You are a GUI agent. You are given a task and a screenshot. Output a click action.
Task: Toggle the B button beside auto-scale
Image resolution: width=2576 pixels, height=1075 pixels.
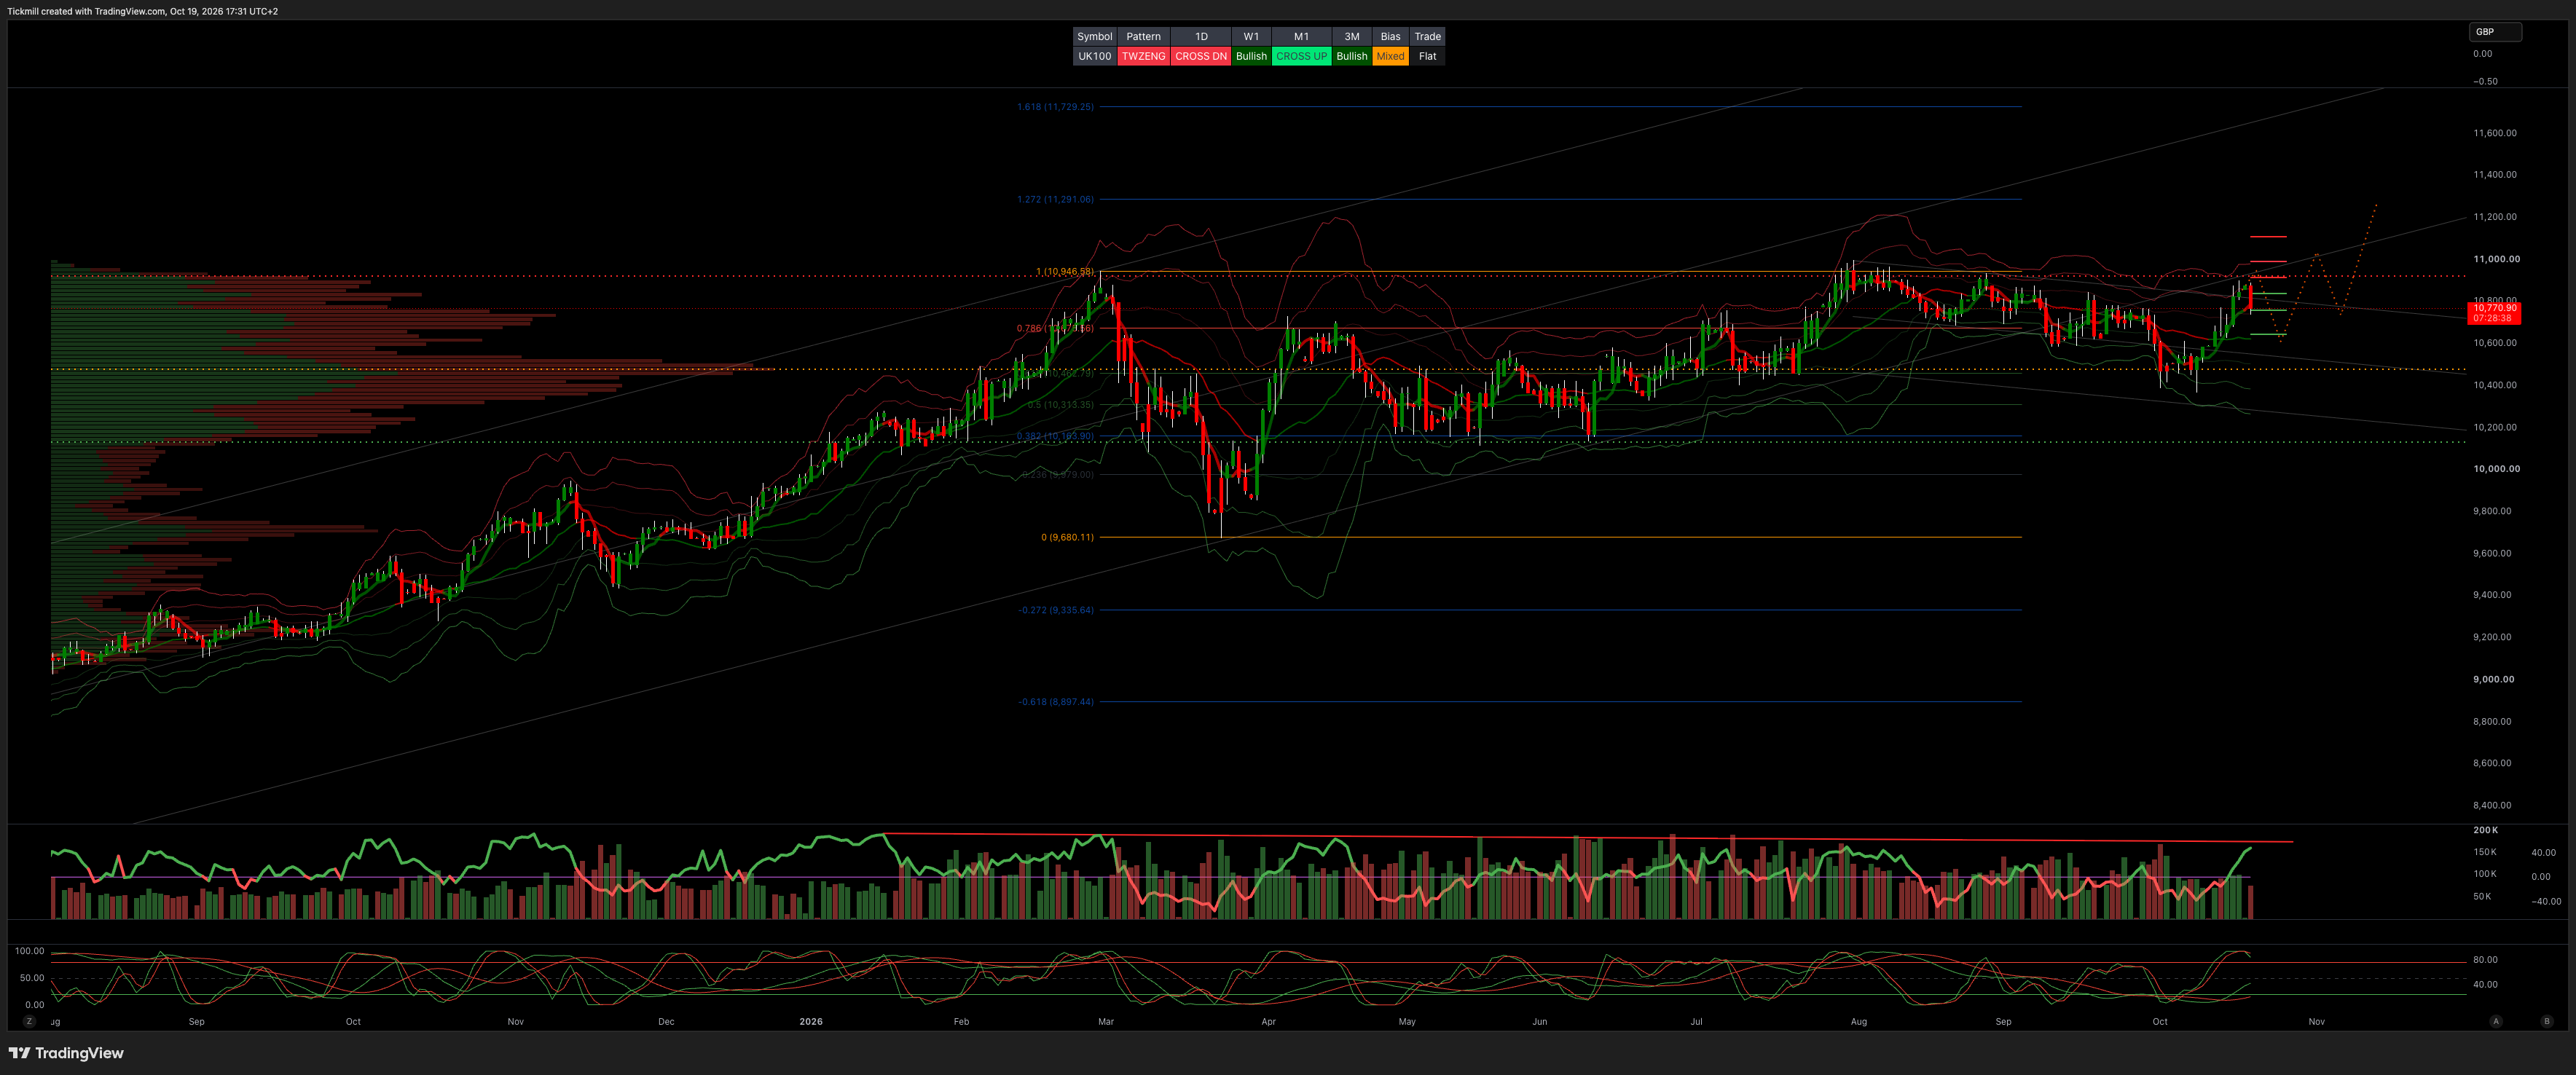[x=2546, y=1021]
